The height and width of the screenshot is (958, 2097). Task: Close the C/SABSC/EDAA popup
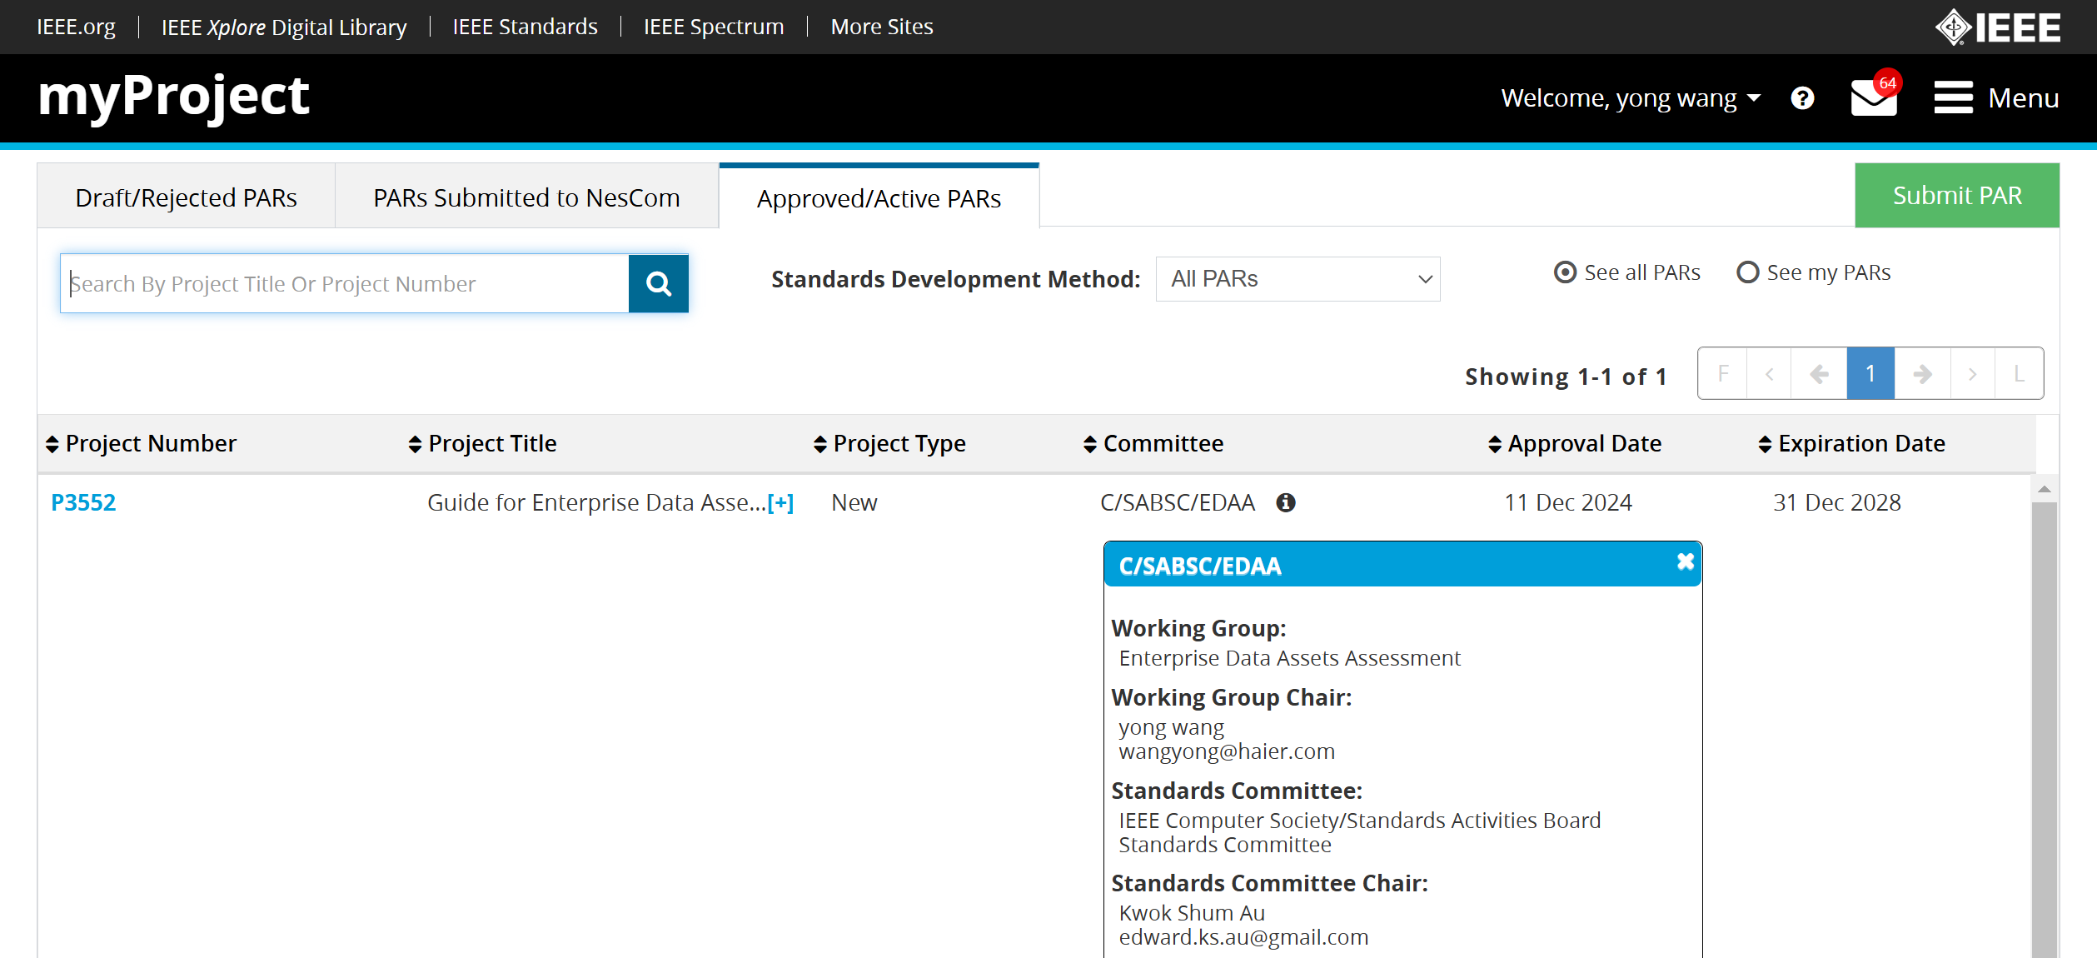1685,562
